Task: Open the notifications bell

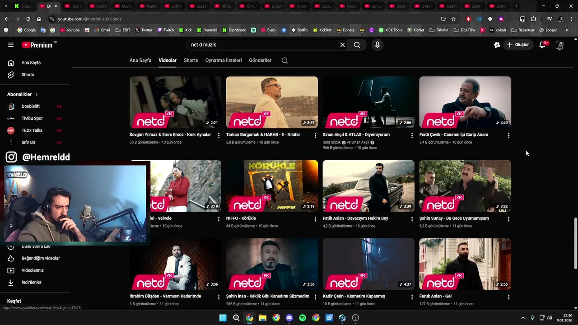Action: click(x=543, y=45)
